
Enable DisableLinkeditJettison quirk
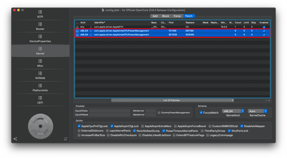coord(140,135)
